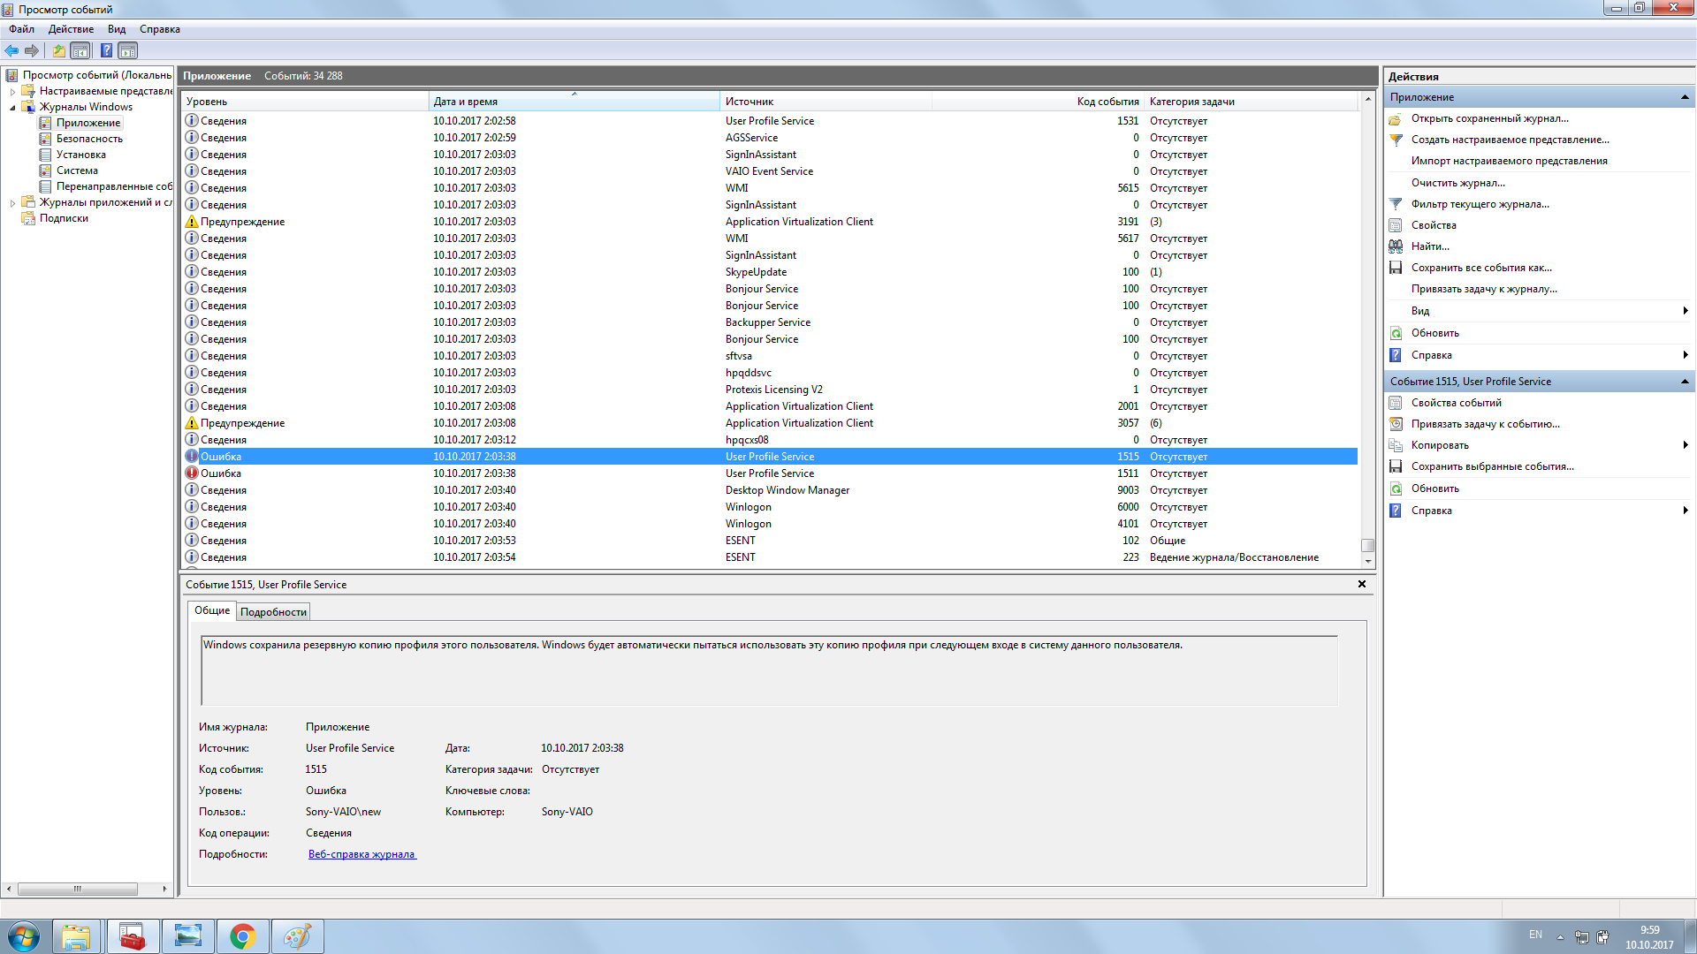Collapse the Приложение actions section header
This screenshot has height=954, width=1697.
click(1684, 97)
